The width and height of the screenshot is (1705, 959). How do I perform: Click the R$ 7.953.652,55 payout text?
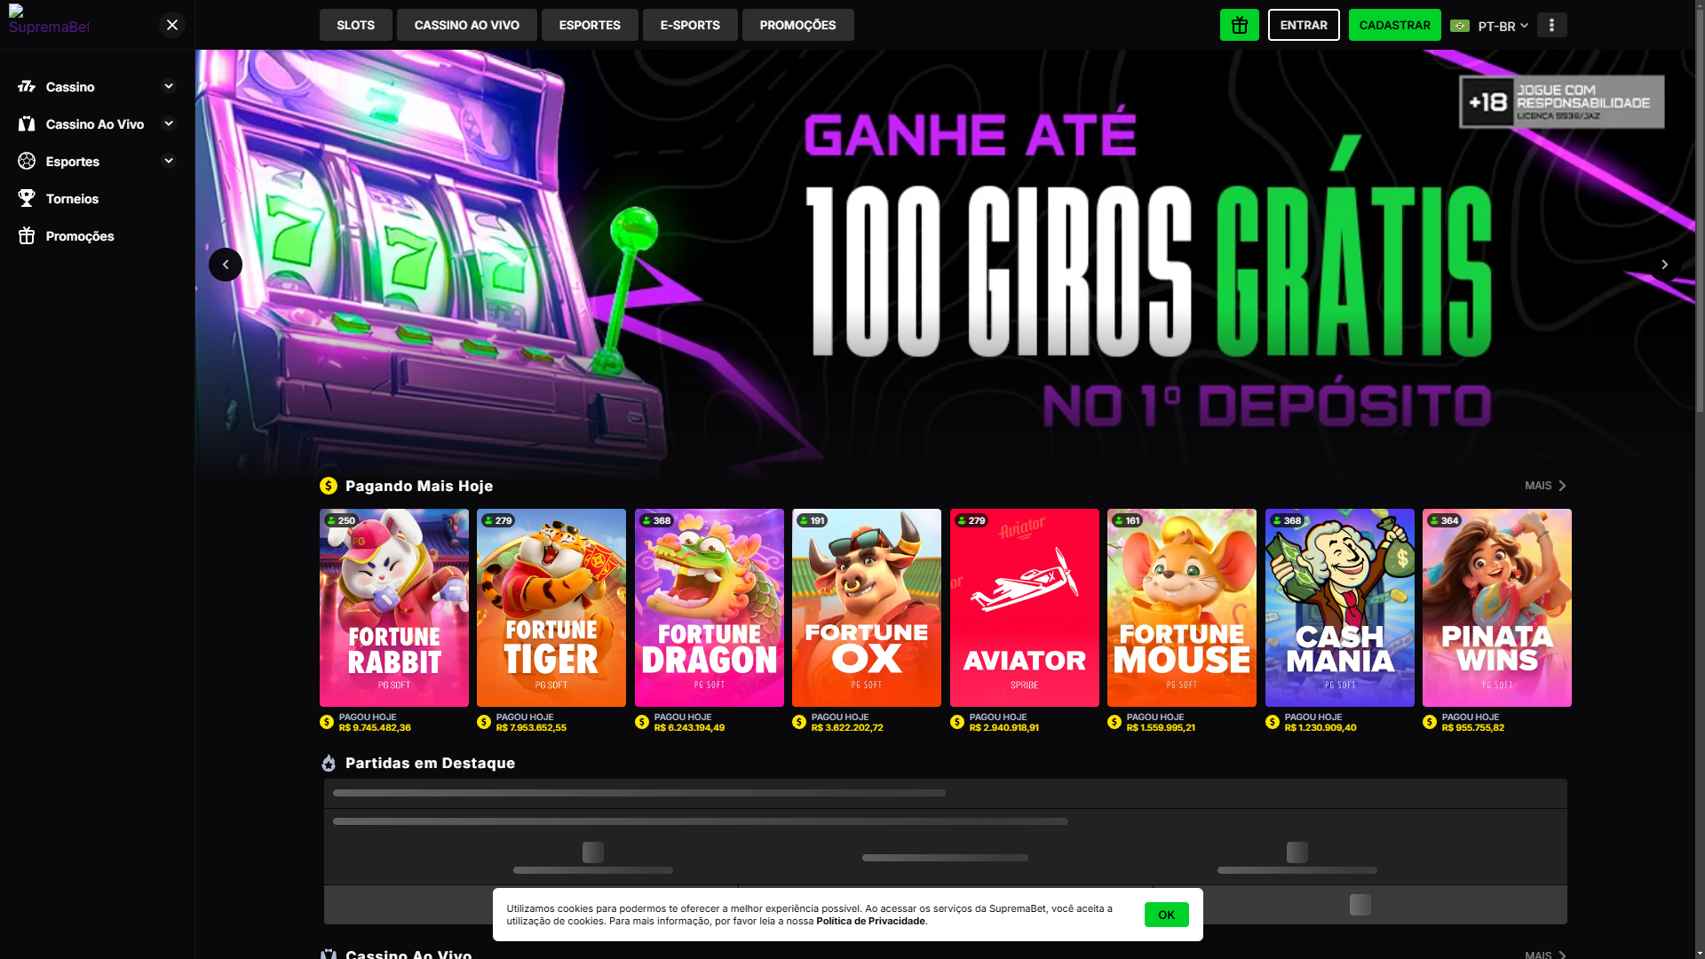[531, 727]
